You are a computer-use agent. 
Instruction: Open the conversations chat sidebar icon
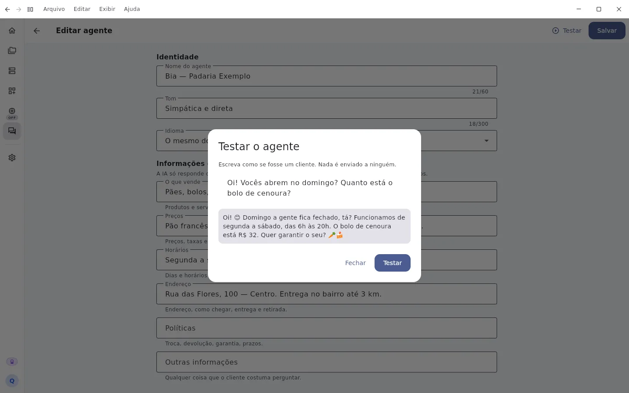click(x=12, y=131)
